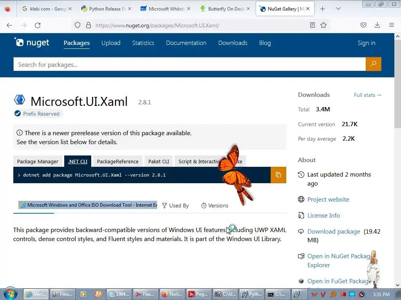This screenshot has width=401, height=300.
Task: Click the browser forward arrow
Action: [x=23, y=25]
